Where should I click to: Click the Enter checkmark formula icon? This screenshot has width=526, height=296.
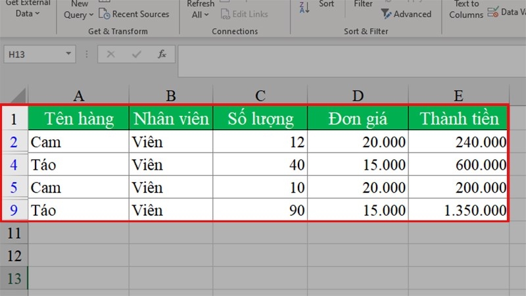(x=136, y=54)
